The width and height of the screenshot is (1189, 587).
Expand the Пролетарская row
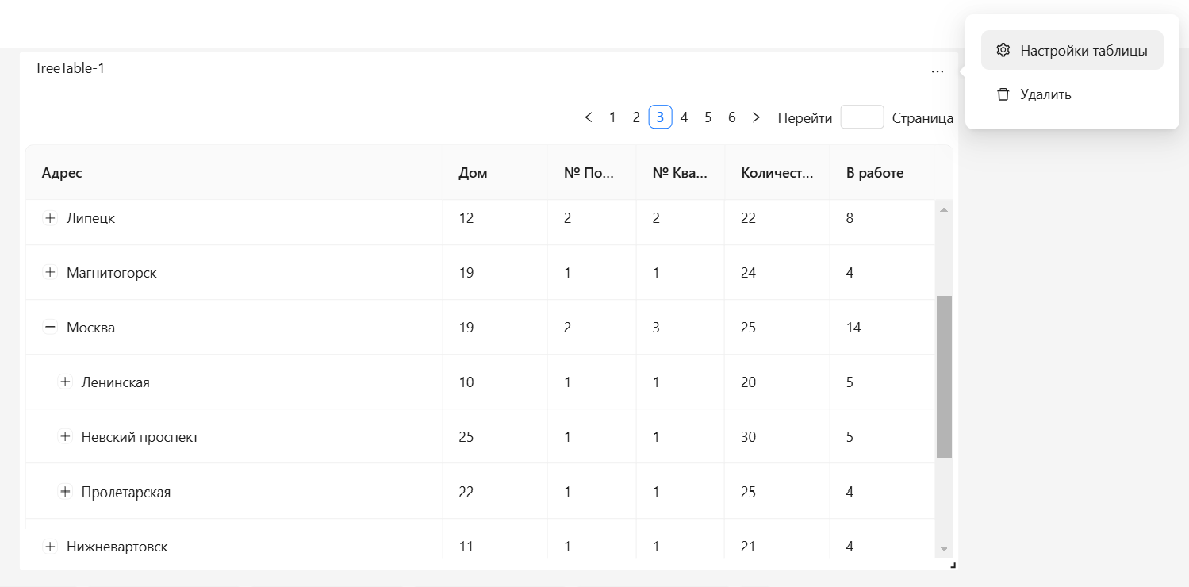click(x=65, y=492)
